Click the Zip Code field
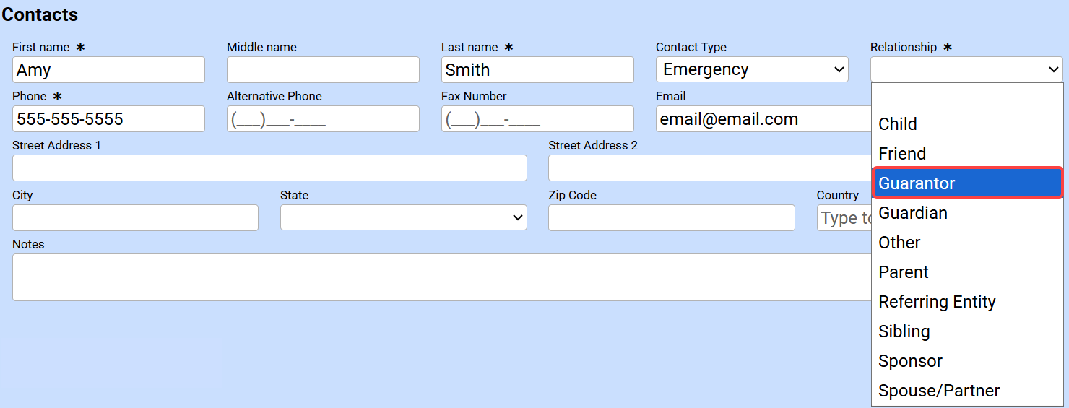 click(x=671, y=217)
